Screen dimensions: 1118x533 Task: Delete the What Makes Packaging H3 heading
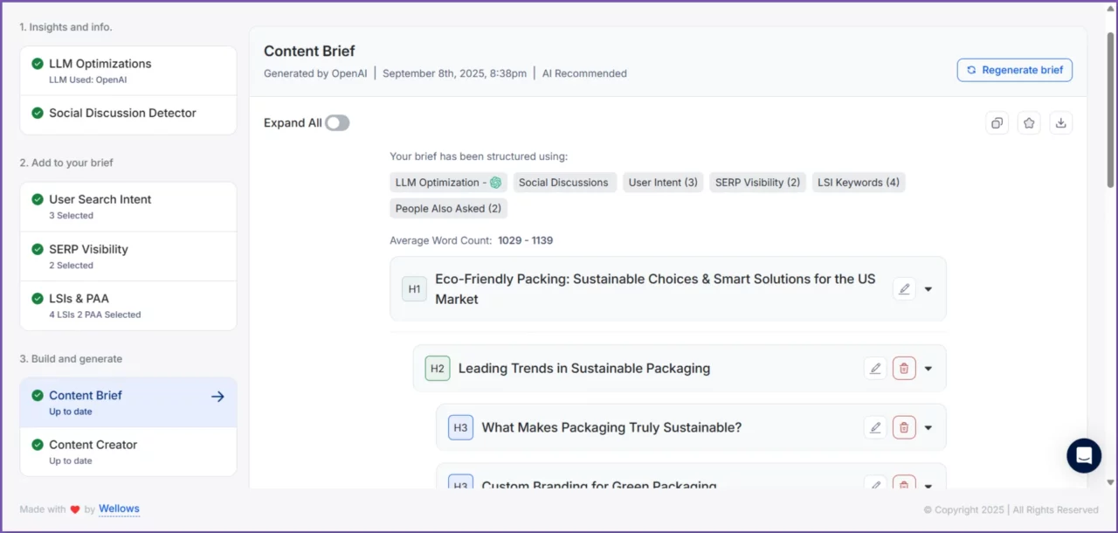[904, 428]
